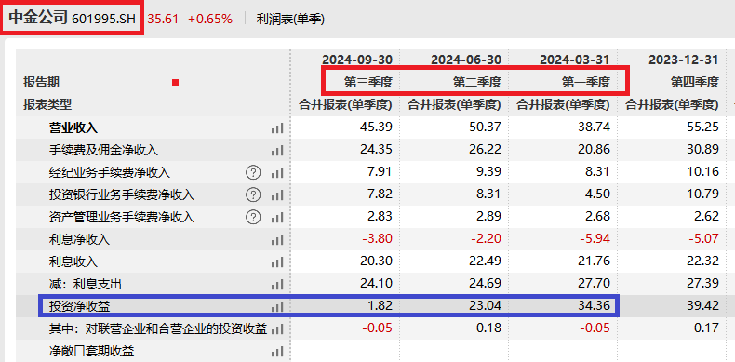Open the chart icon for 利息收入
This screenshot has height=362, width=735.
[x=277, y=262]
